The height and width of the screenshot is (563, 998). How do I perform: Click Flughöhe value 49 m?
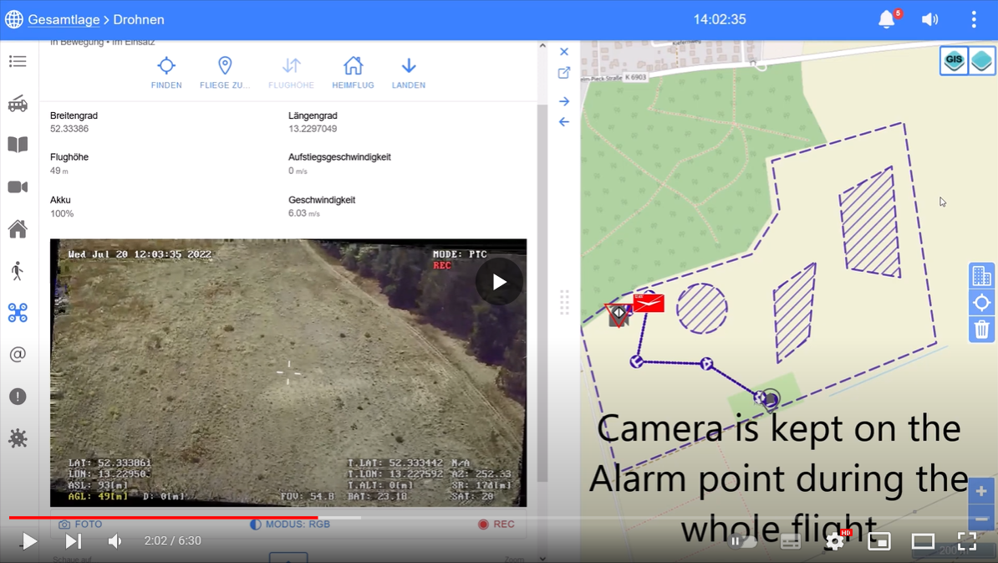click(x=59, y=171)
